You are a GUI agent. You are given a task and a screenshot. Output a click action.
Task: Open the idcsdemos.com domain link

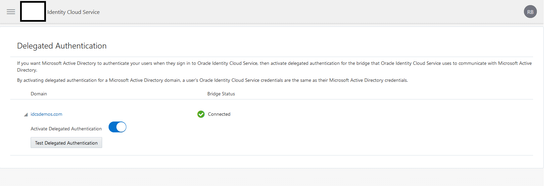click(x=46, y=114)
